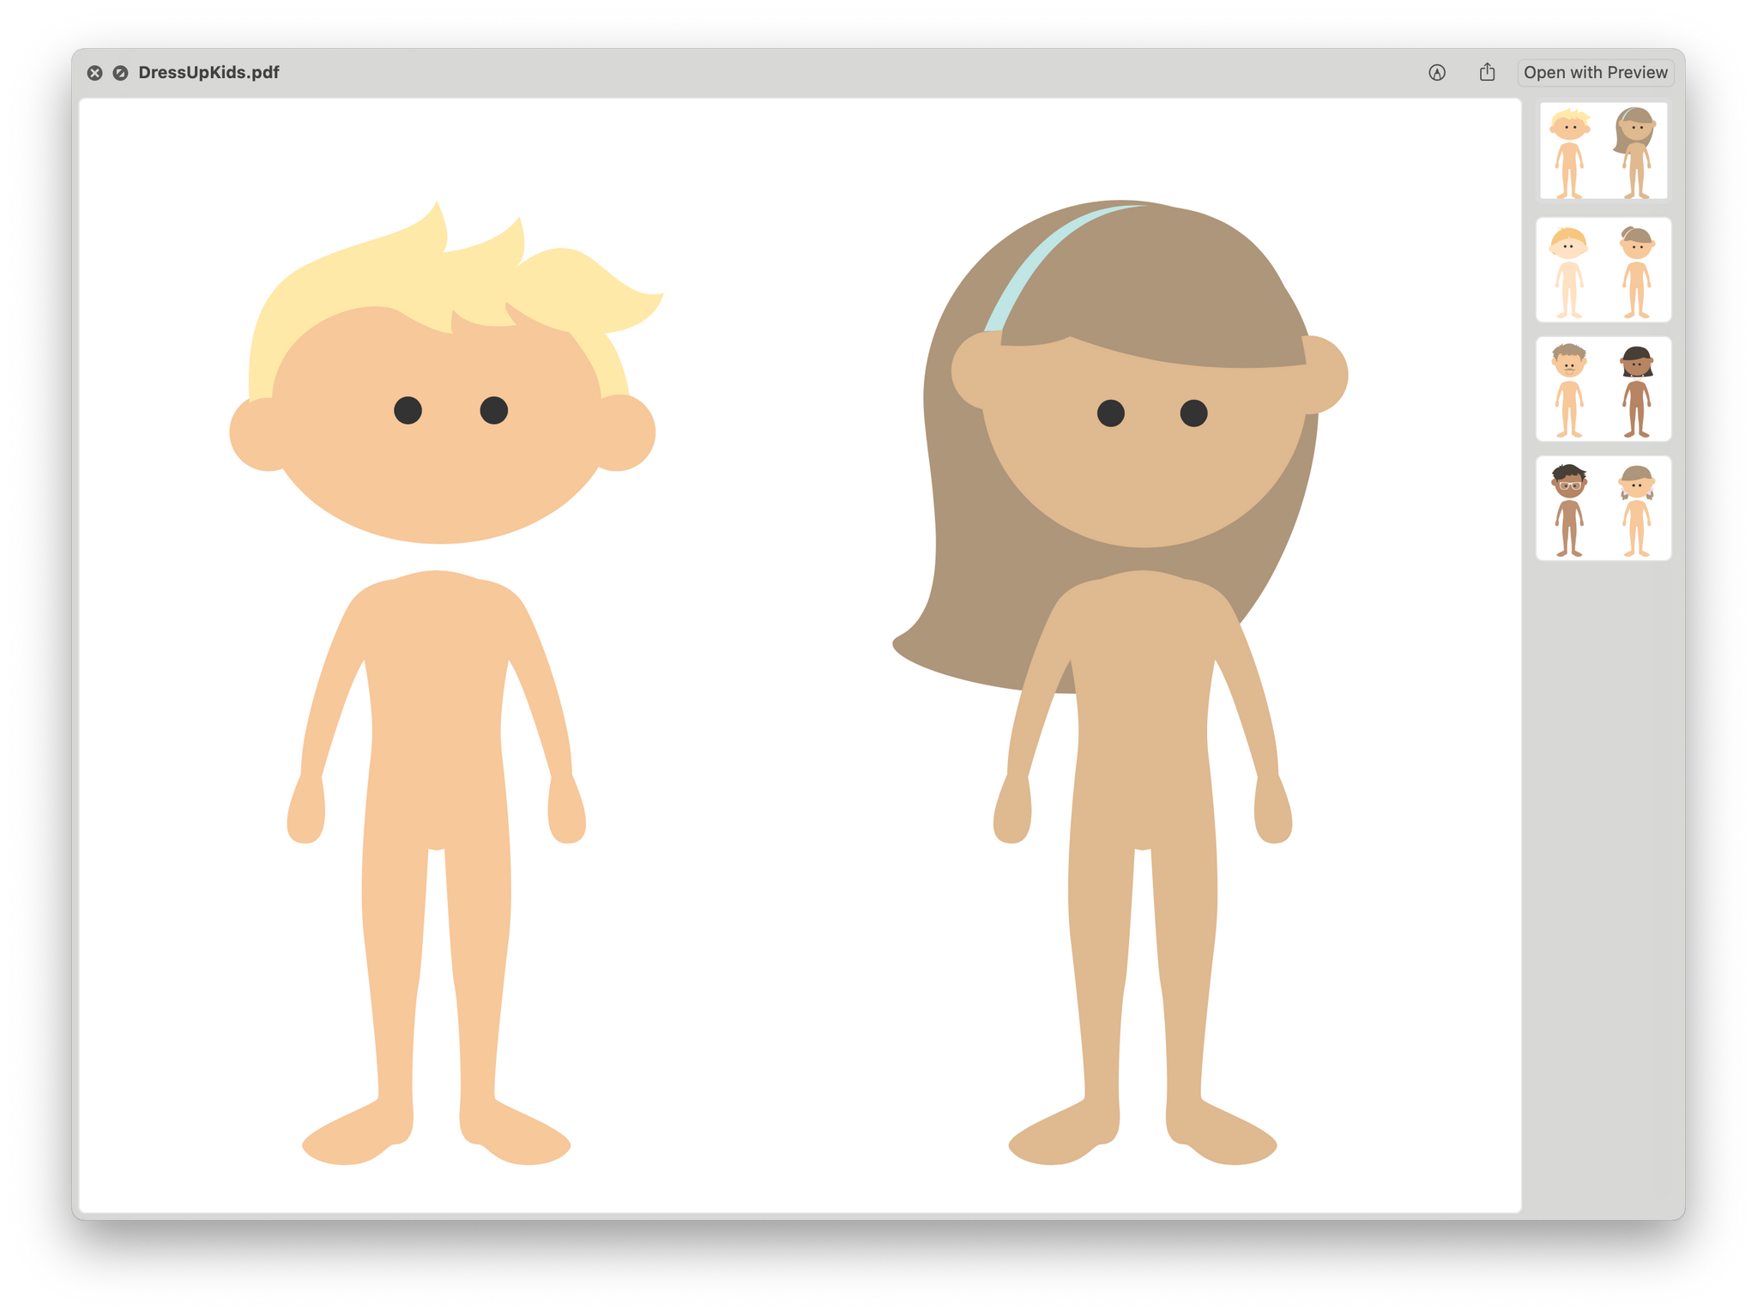
Task: Select the first page thumbnail
Action: pyautogui.click(x=1603, y=151)
